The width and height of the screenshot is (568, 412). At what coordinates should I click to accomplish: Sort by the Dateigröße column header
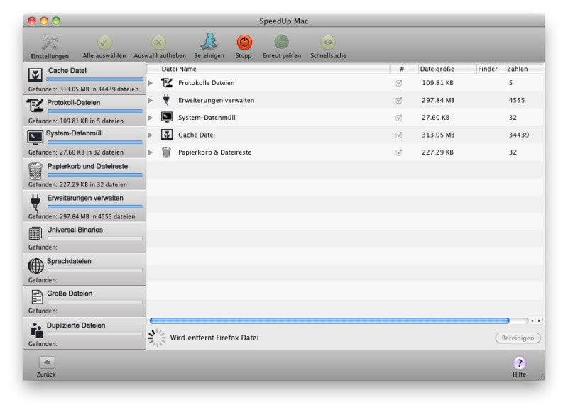pyautogui.click(x=447, y=69)
